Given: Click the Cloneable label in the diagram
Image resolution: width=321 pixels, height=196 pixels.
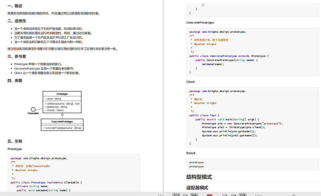Looking at the screenshot, I should point(33,113).
